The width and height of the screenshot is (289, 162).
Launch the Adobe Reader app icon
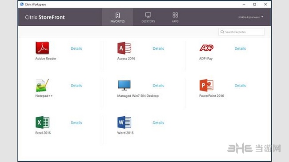[x=42, y=47]
